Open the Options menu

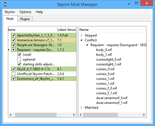click(25, 12)
